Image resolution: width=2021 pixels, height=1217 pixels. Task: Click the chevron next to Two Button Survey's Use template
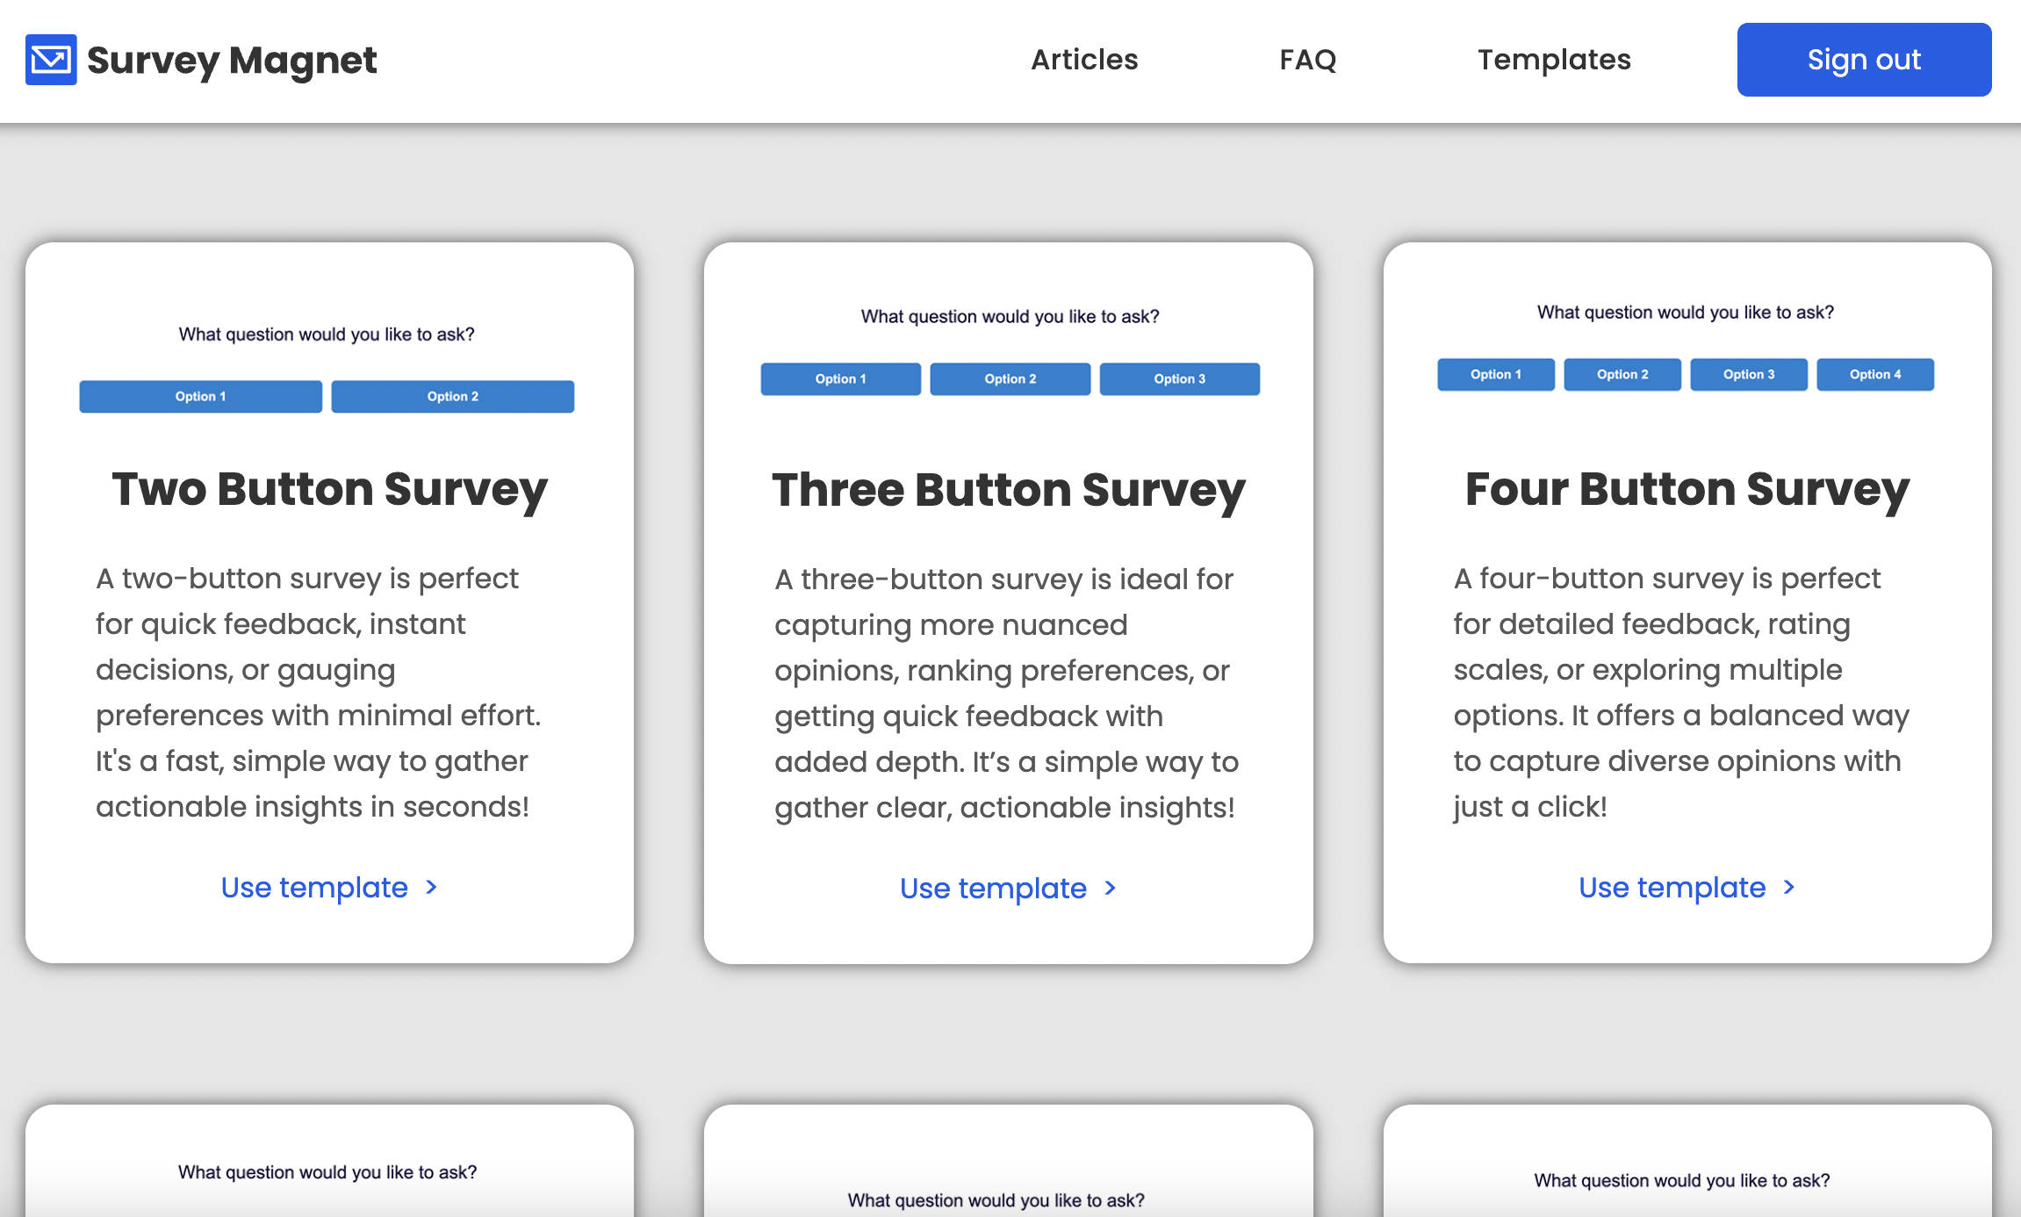pos(430,888)
